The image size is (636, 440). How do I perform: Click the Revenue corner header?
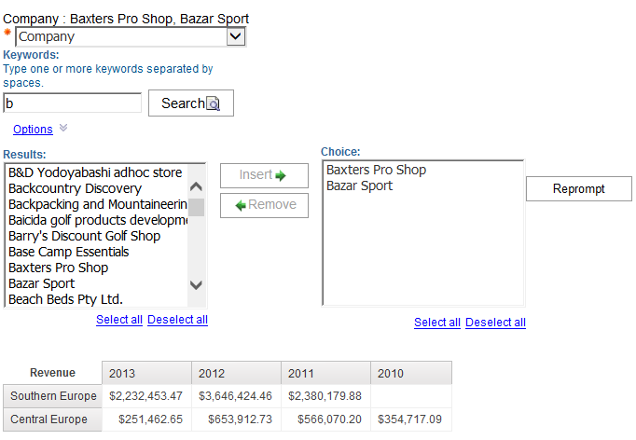(53, 373)
